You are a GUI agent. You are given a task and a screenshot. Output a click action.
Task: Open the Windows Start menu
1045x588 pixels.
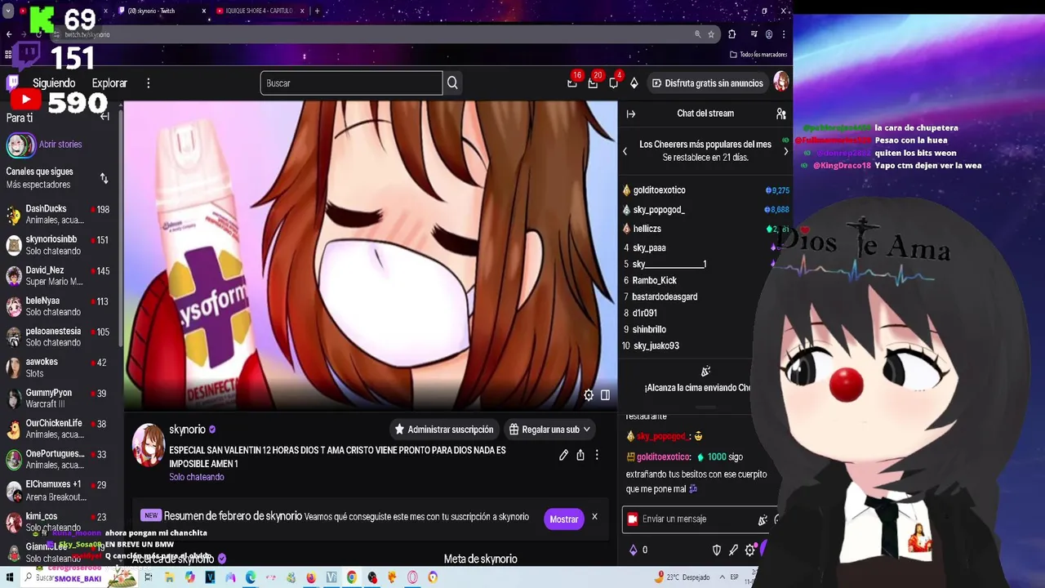[x=9, y=577]
